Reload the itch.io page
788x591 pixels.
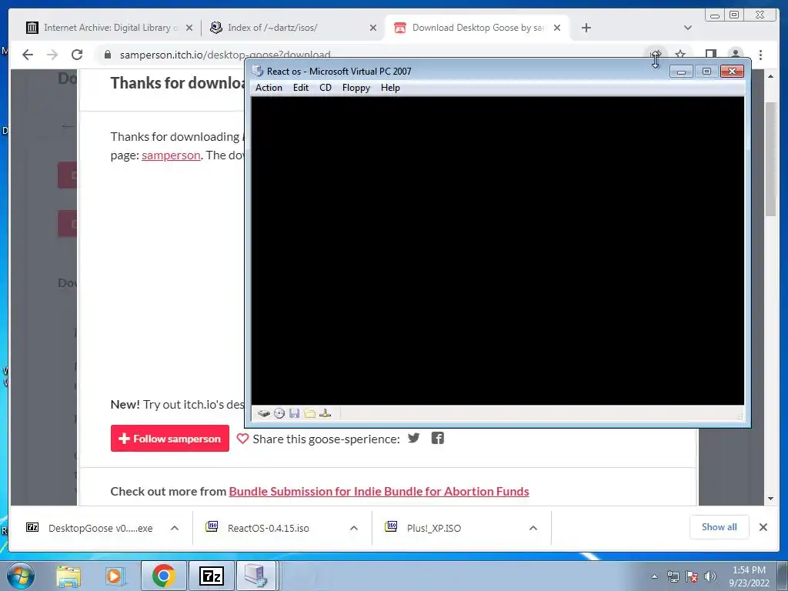77,55
